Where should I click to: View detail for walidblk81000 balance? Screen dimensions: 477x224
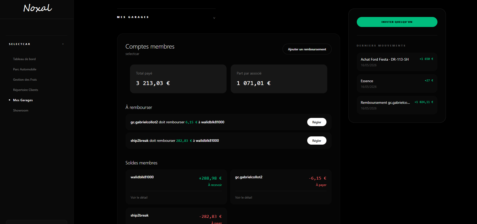tap(139, 198)
